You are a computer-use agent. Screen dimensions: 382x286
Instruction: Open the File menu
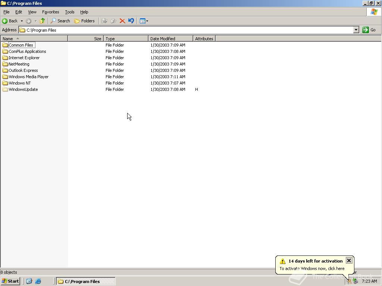[x=6, y=12]
